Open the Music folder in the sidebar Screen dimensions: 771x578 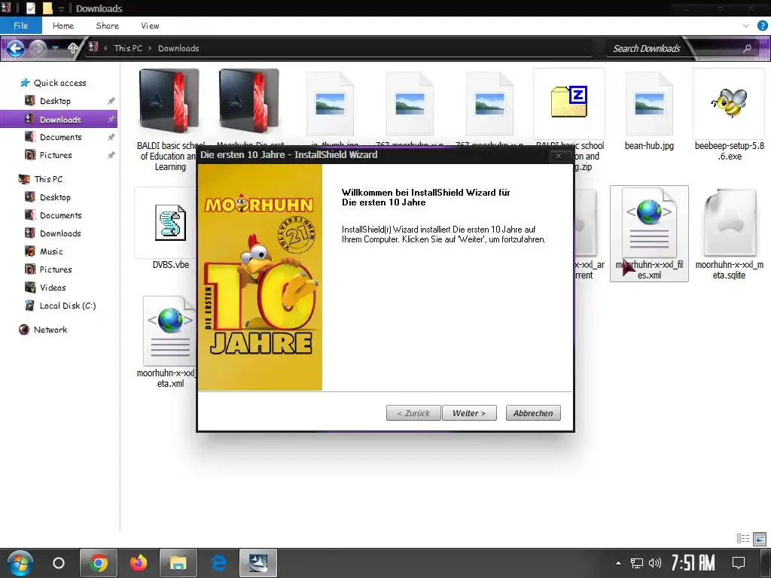pyautogui.click(x=51, y=251)
